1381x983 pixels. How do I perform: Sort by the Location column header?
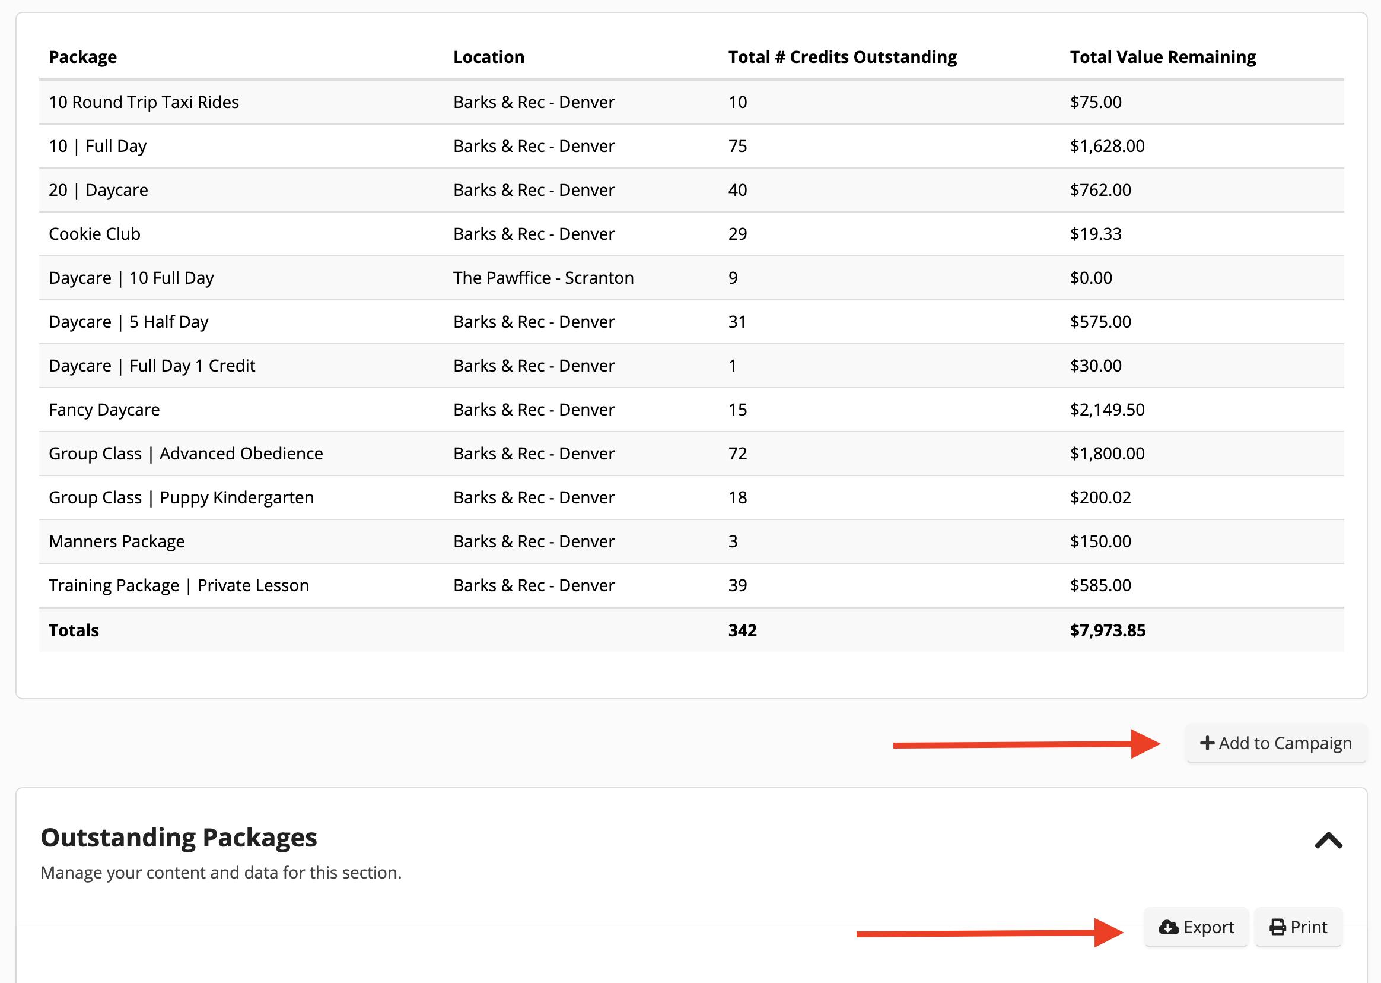click(489, 56)
